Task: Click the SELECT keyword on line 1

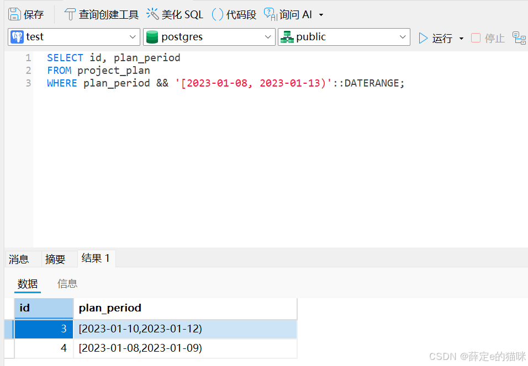Action: coord(65,58)
